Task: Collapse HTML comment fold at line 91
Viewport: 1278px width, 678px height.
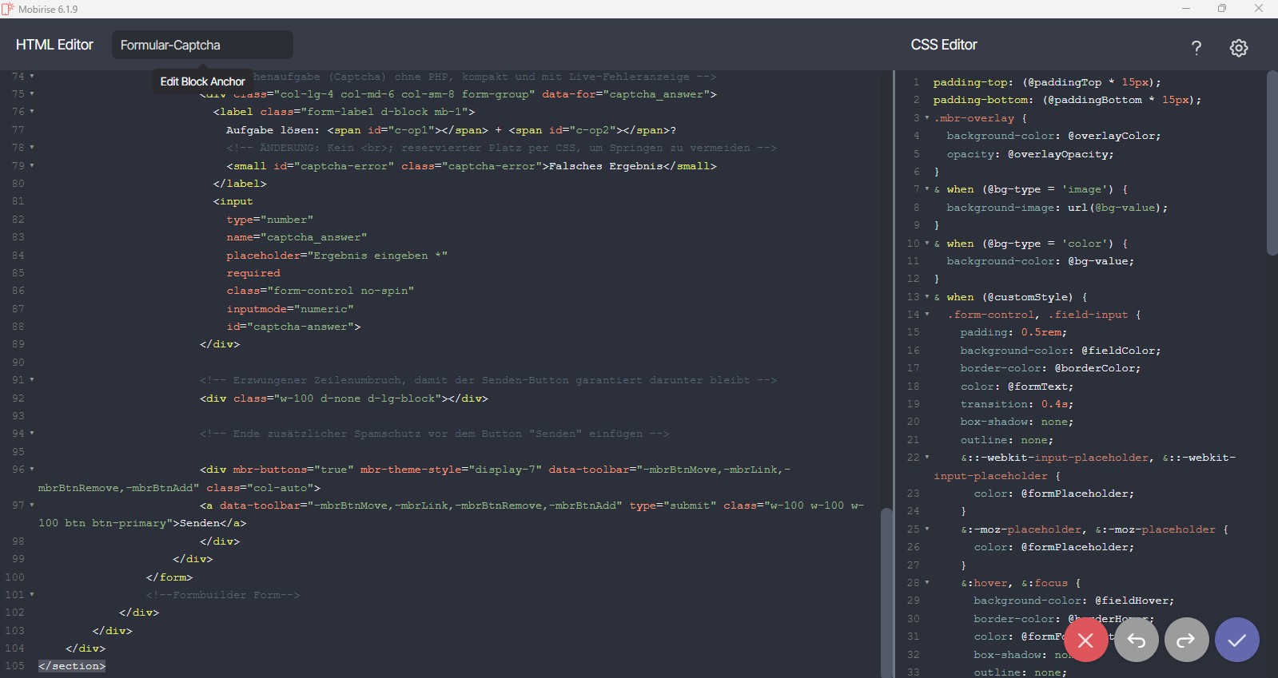Action: tap(32, 379)
